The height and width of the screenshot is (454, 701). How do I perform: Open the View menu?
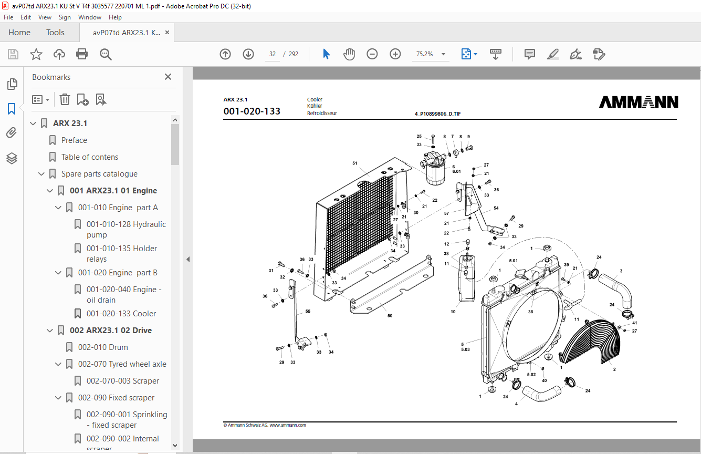pos(45,17)
